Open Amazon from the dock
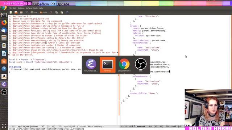 pos(4,77)
